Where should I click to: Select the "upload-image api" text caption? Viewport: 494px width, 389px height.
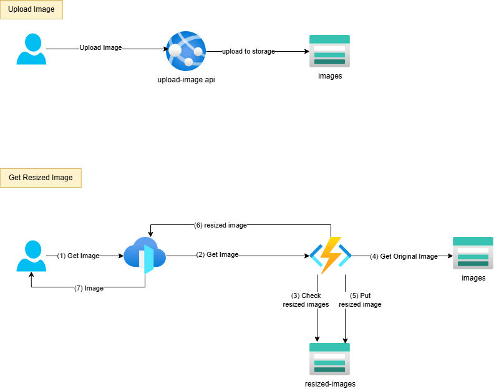click(186, 80)
